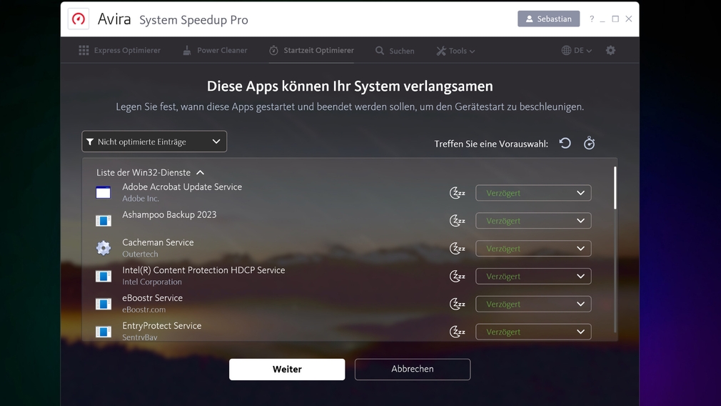Select the Startzeit Optimierer tab
The width and height of the screenshot is (721, 406).
pos(311,51)
